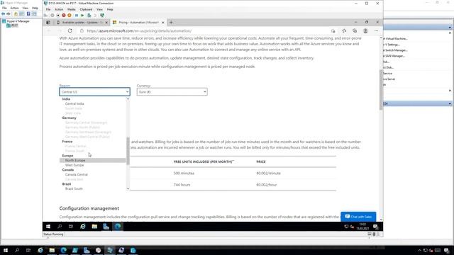
Task: Click the VM Checkpoint toolbar icon
Action: 89,16
